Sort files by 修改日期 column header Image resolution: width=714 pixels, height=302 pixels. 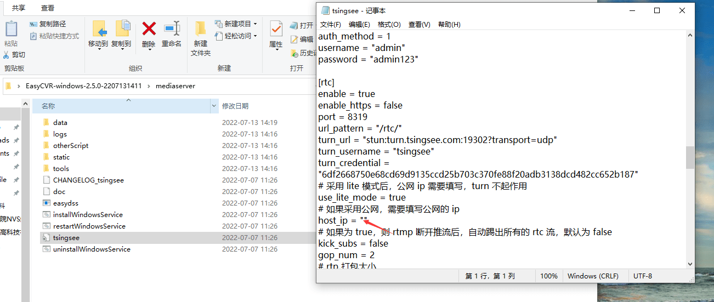point(235,106)
